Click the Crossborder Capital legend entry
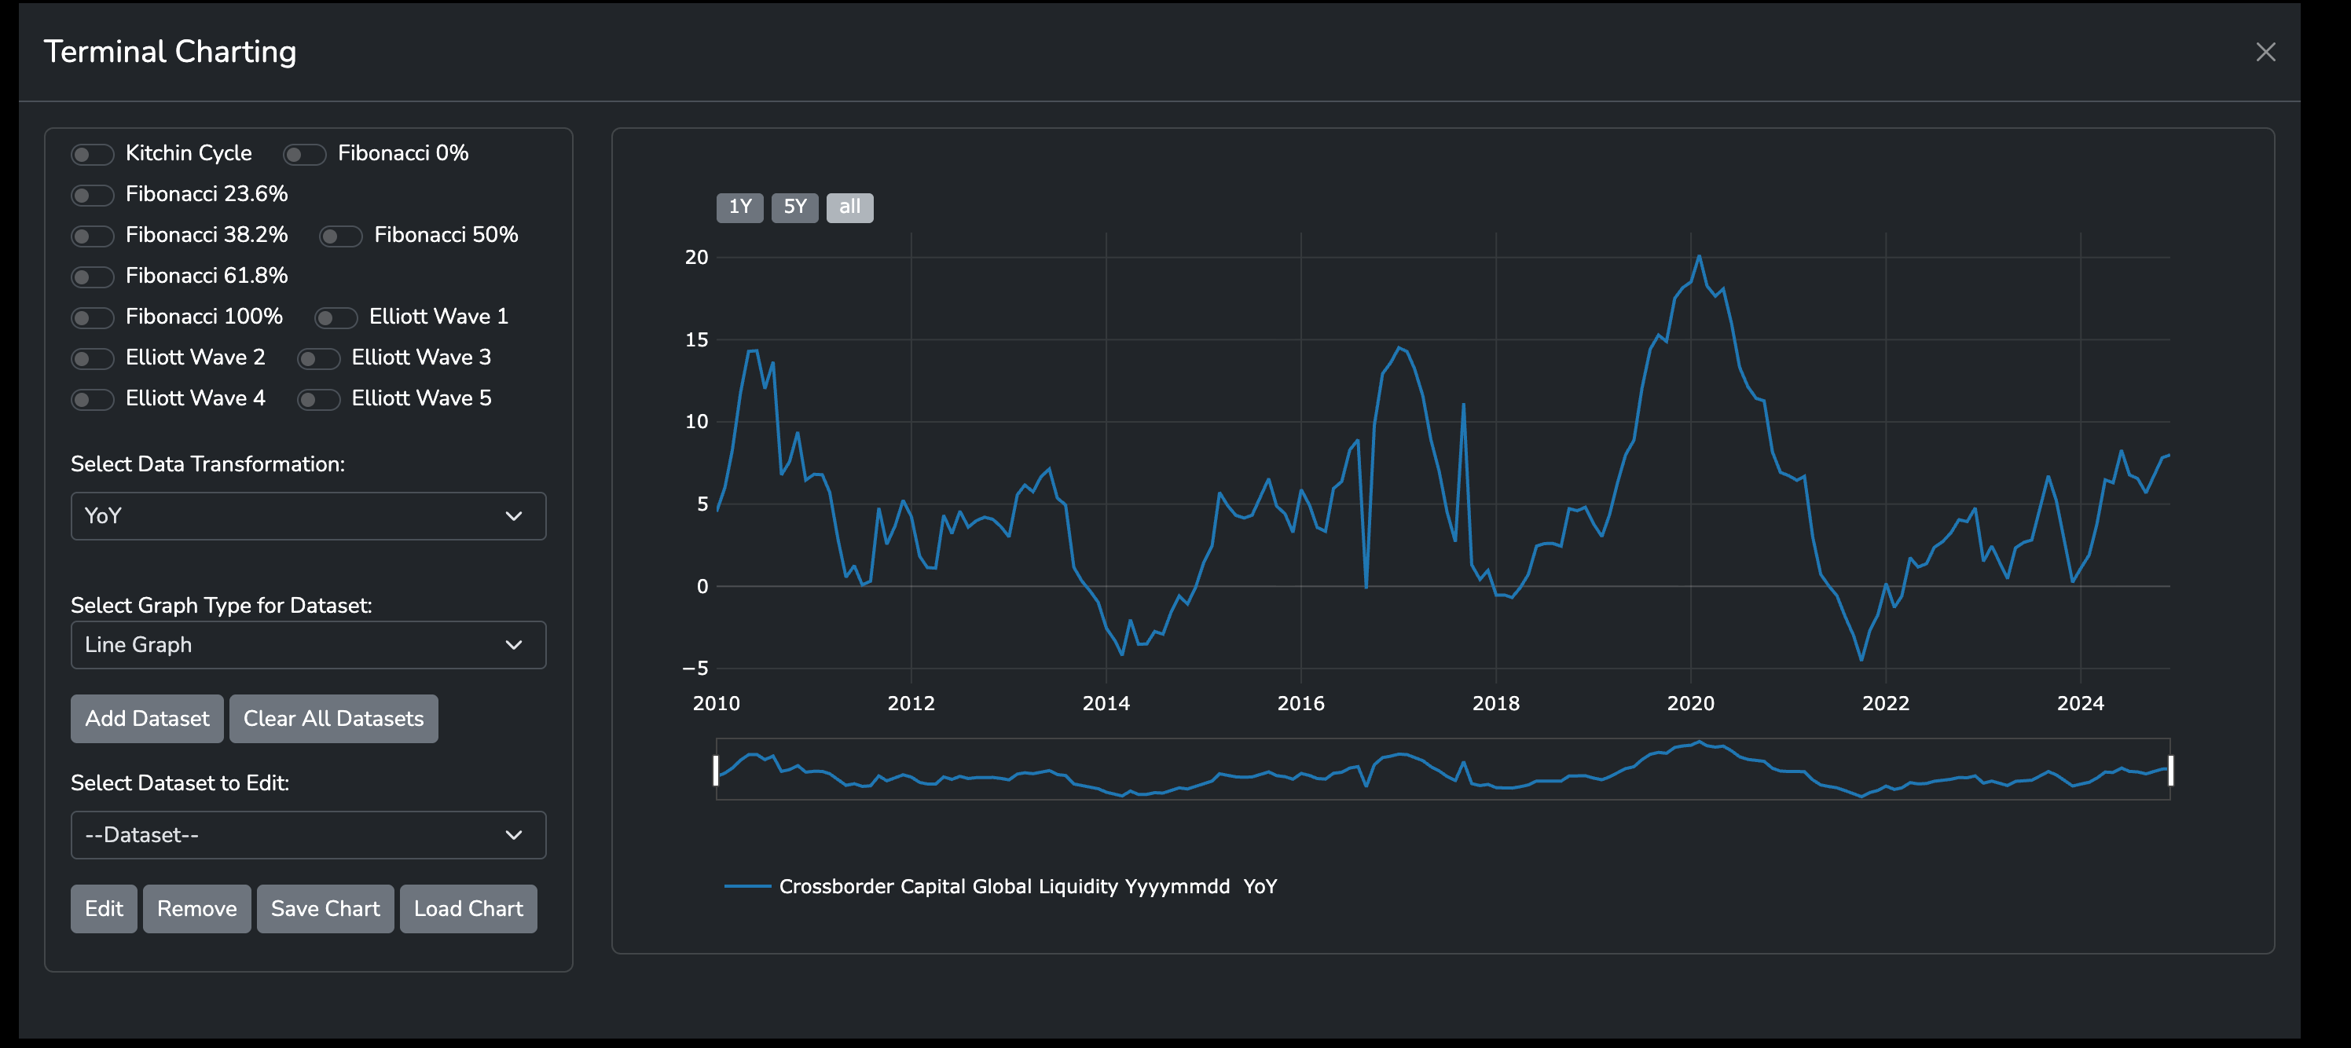Image resolution: width=2351 pixels, height=1048 pixels. [x=1003, y=887]
